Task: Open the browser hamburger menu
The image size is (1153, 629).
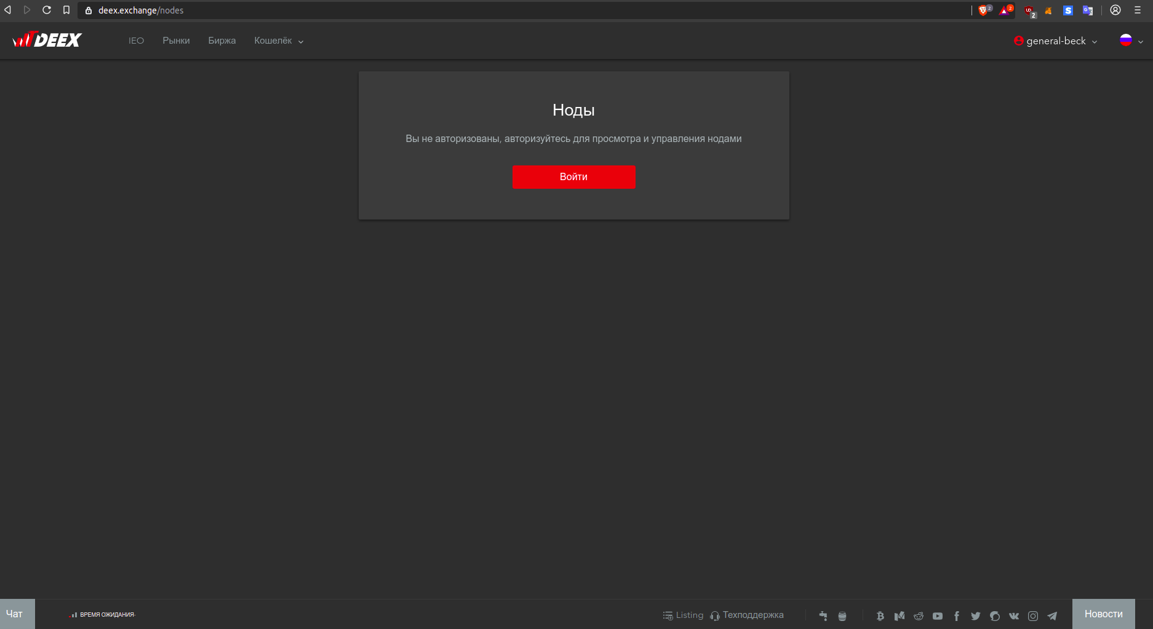Action: [1138, 10]
